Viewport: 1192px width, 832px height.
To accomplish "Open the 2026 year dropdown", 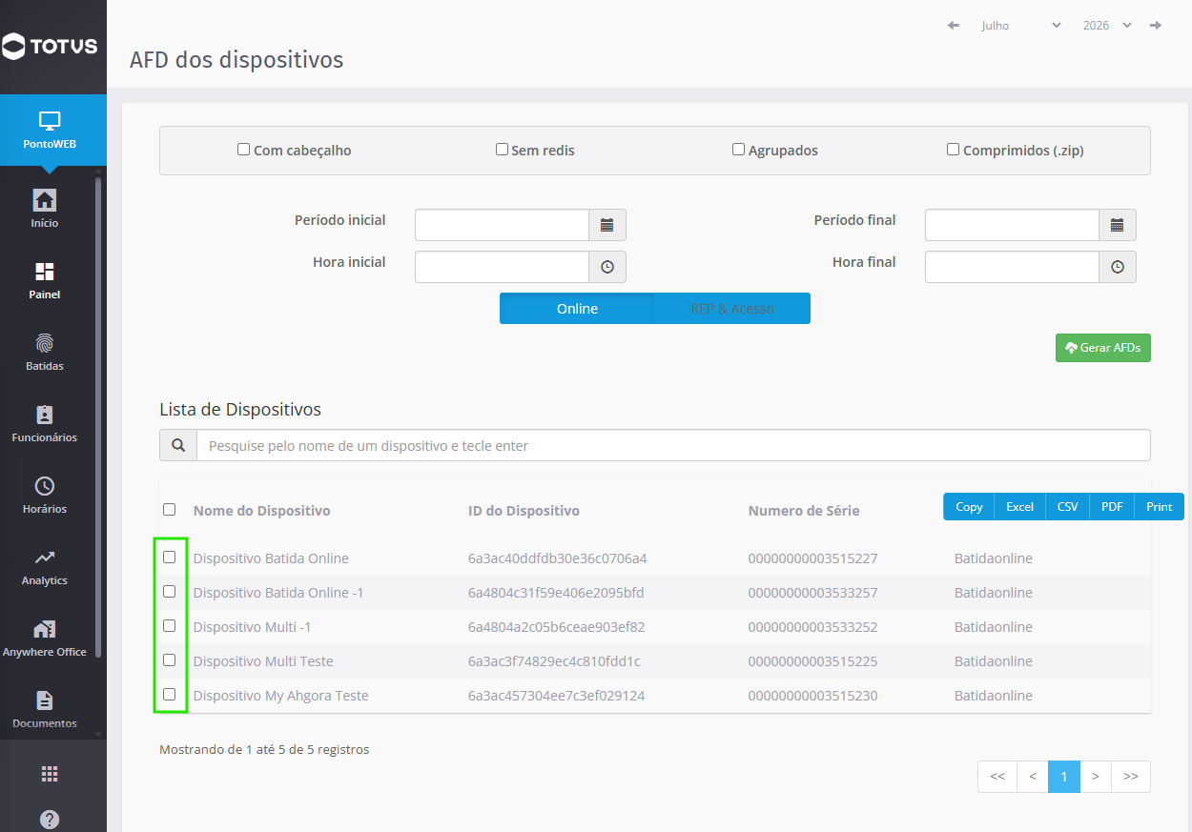I will pyautogui.click(x=1107, y=26).
